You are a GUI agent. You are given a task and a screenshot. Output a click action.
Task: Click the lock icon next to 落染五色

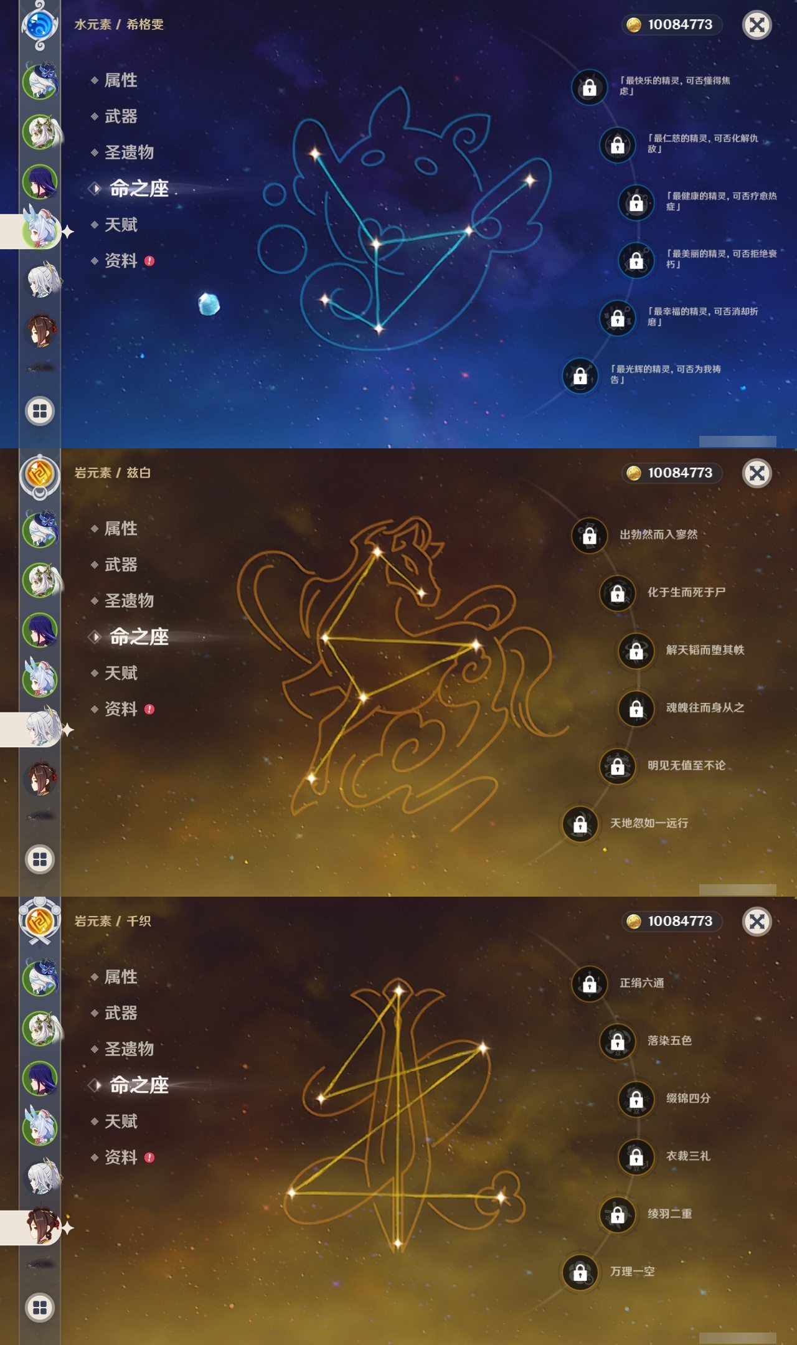point(617,1042)
